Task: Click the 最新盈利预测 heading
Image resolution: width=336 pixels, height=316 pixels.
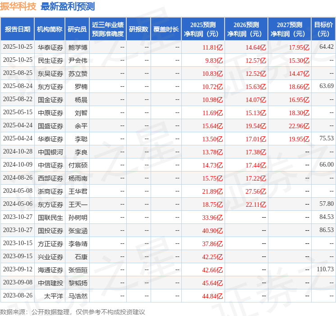Action: pos(68,6)
